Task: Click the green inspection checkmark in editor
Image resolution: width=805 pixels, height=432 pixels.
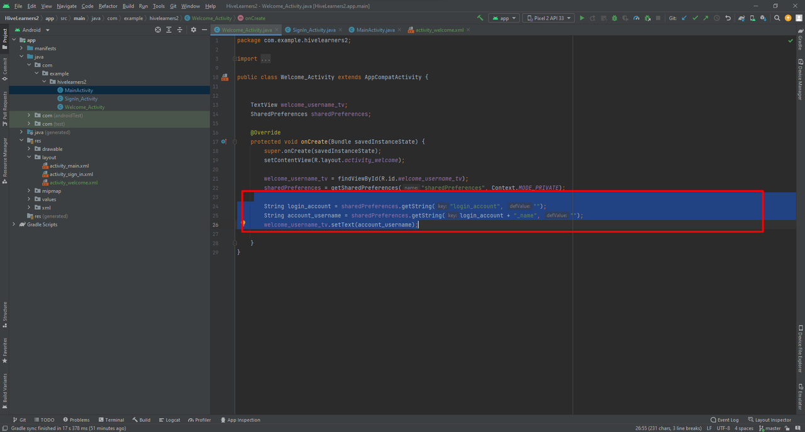Action: [791, 40]
